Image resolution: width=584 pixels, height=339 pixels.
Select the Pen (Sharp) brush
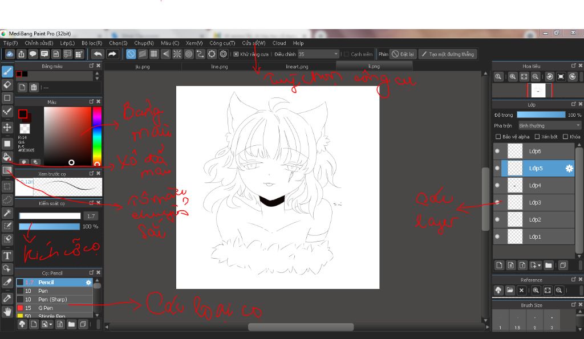[x=54, y=300]
